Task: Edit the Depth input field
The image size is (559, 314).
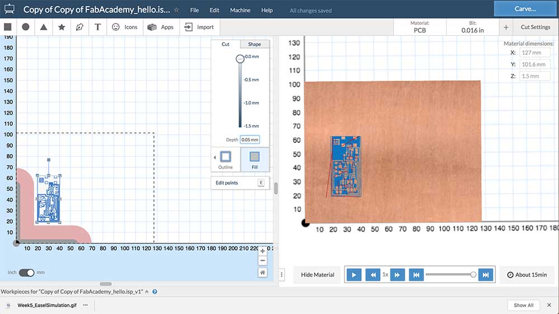Action: 250,140
